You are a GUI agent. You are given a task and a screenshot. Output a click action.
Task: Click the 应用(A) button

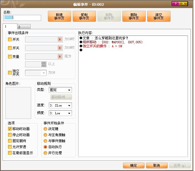click(180, 165)
